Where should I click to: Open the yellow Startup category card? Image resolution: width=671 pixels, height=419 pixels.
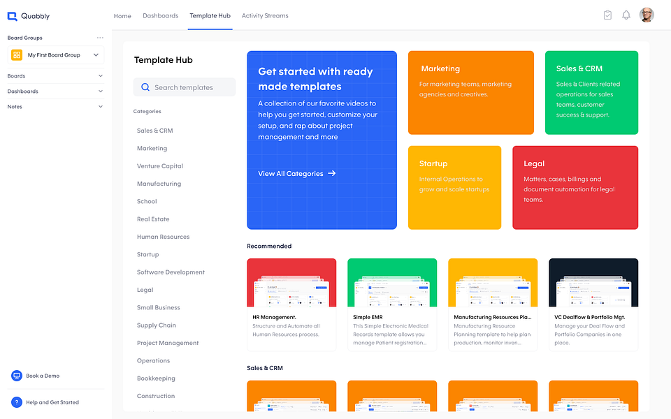tap(454, 188)
